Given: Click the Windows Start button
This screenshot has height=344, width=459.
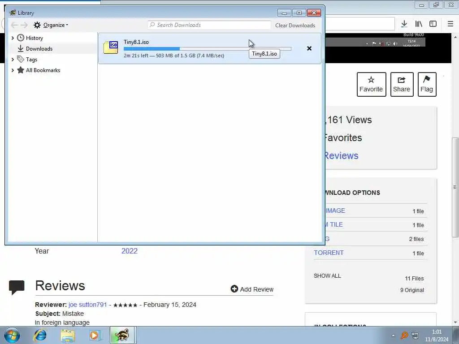Looking at the screenshot, I should click(x=12, y=335).
